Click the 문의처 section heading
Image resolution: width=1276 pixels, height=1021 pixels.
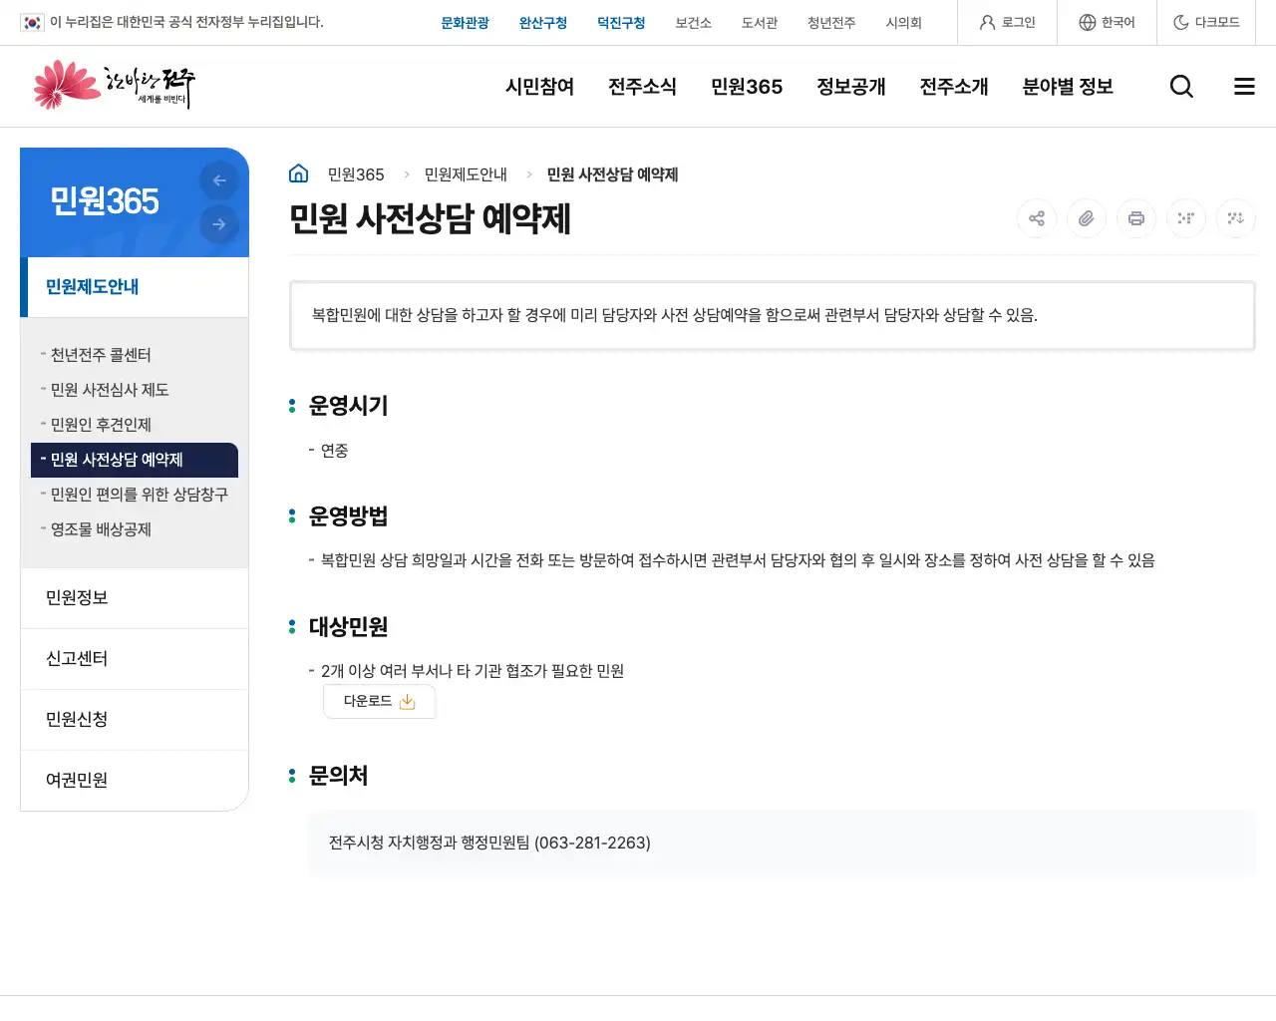click(338, 776)
